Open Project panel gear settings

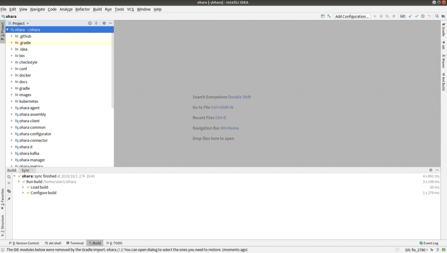click(104, 24)
